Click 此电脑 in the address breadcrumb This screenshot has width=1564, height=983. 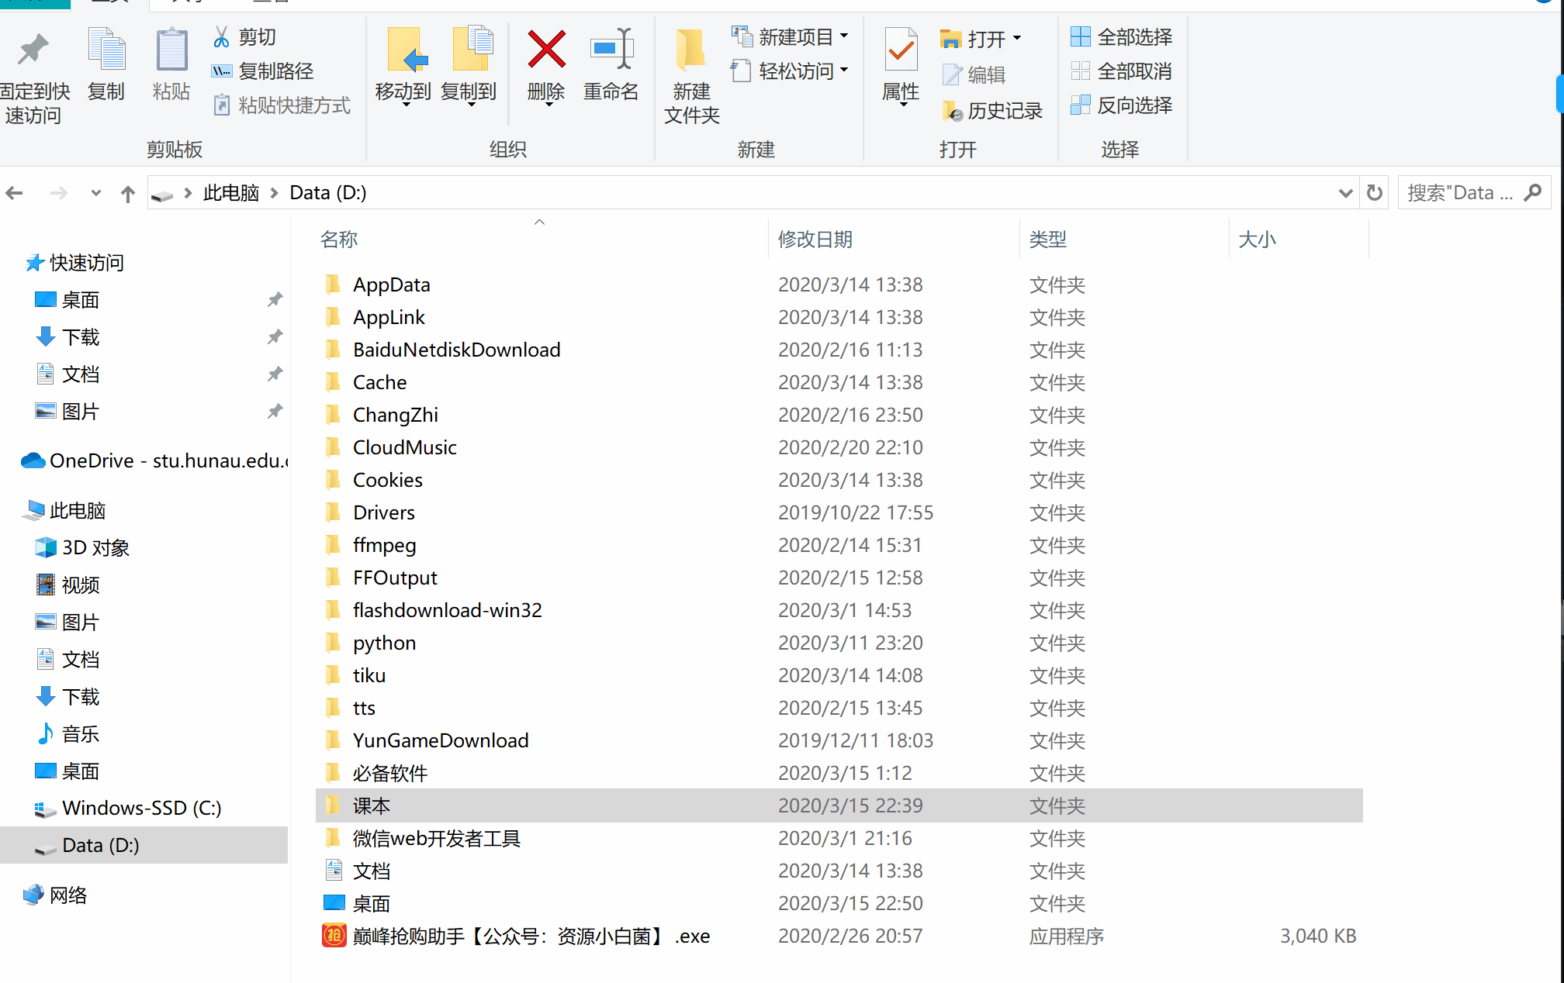click(231, 192)
